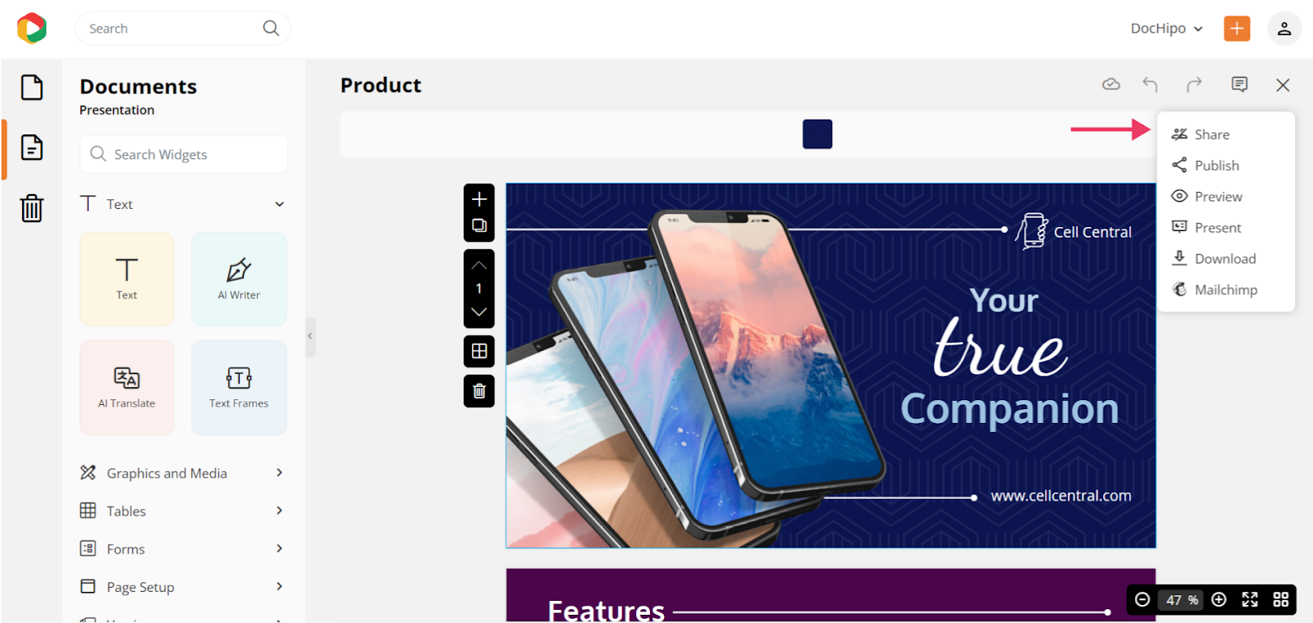Open the slide grid layout icon
1313x623 pixels.
pyautogui.click(x=479, y=352)
